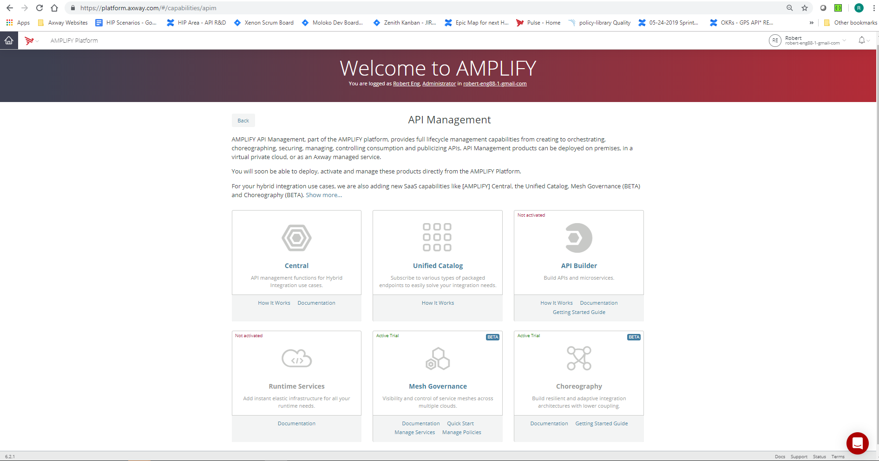Viewport: 879px width, 461px height.
Task: Open the policy-library Quality bookmark
Action: click(x=599, y=23)
